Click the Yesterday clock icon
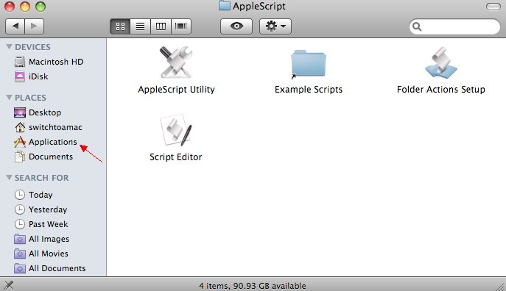The width and height of the screenshot is (506, 291). (20, 209)
